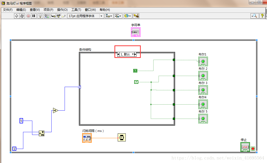This screenshot has width=267, height=163.
Task: Select the loop iteration terminal i
Action: (x=14, y=149)
